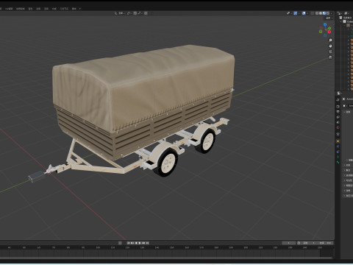Switch to the Geometry Nodes workspace tab
This screenshot has height=265, width=353.
(64, 9)
